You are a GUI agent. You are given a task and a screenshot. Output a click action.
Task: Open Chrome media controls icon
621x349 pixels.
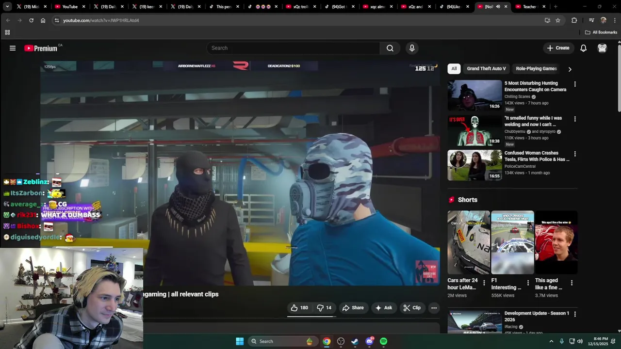click(x=591, y=20)
